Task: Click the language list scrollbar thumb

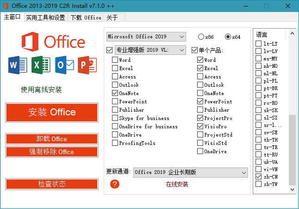Action: (x=292, y=150)
